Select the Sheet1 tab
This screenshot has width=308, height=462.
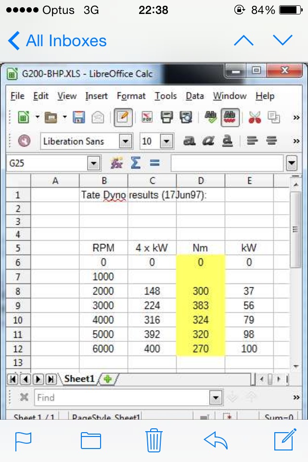click(79, 379)
